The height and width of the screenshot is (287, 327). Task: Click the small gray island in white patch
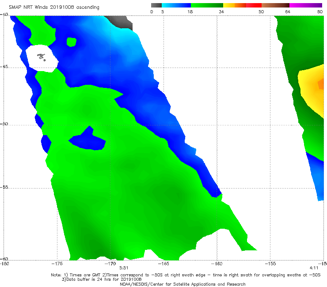[41, 57]
